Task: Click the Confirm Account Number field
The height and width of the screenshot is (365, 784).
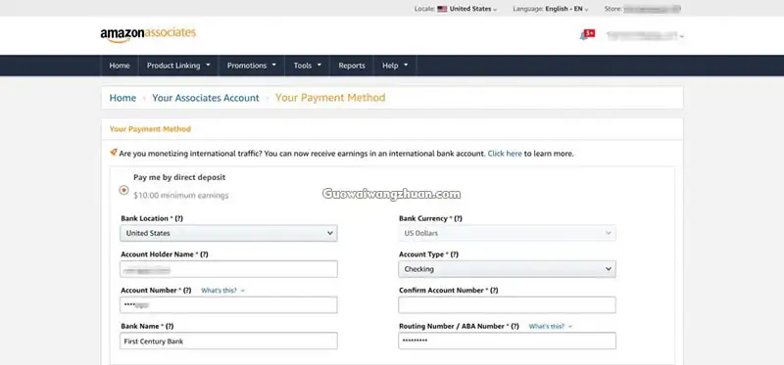Action: tap(507, 305)
